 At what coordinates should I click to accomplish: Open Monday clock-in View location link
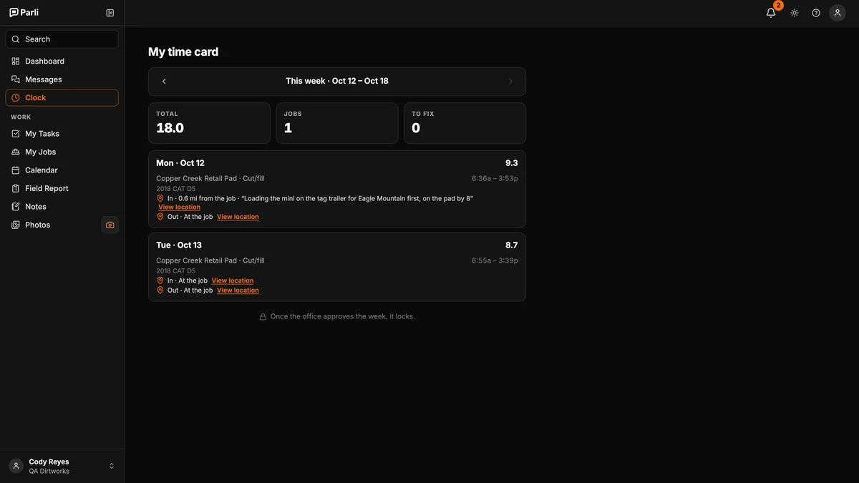[x=180, y=208]
